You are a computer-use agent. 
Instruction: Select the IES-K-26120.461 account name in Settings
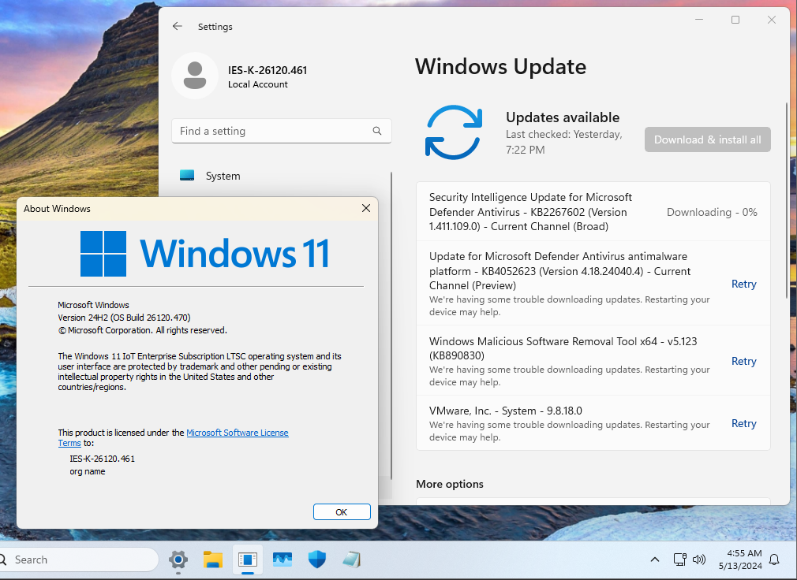tap(268, 70)
